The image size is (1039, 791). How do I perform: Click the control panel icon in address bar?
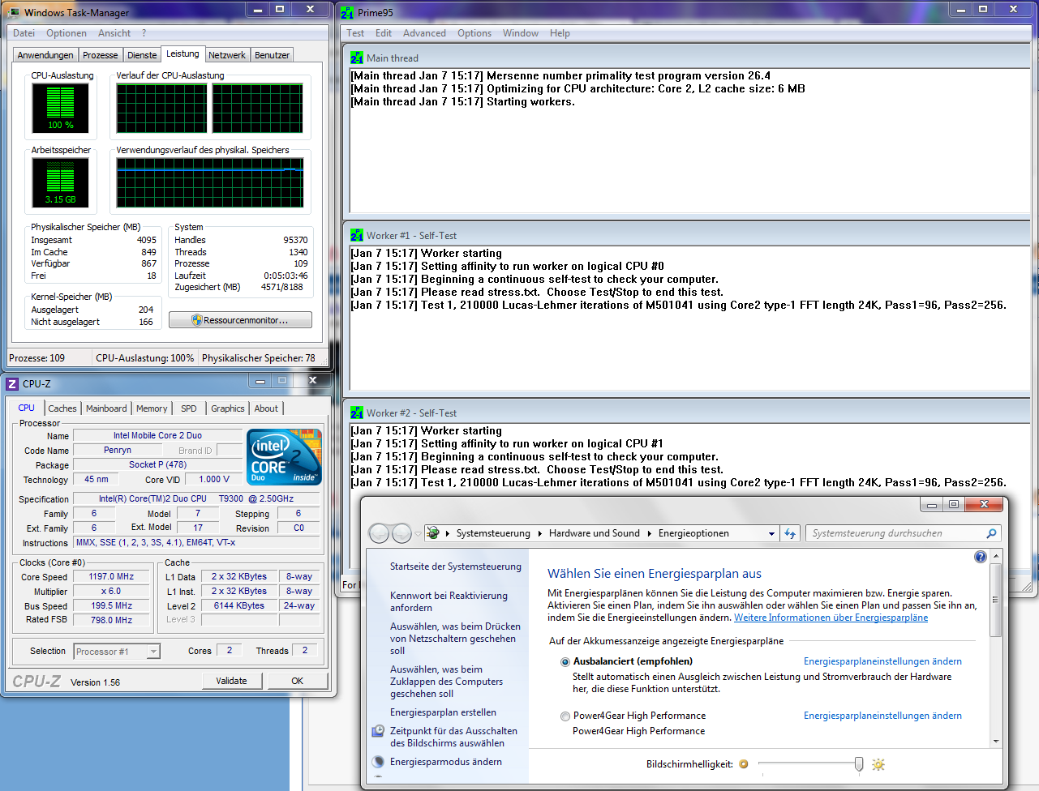(433, 533)
